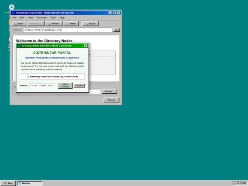Close the Internet Explorer window
This screenshot has height=186, width=248.
(118, 13)
